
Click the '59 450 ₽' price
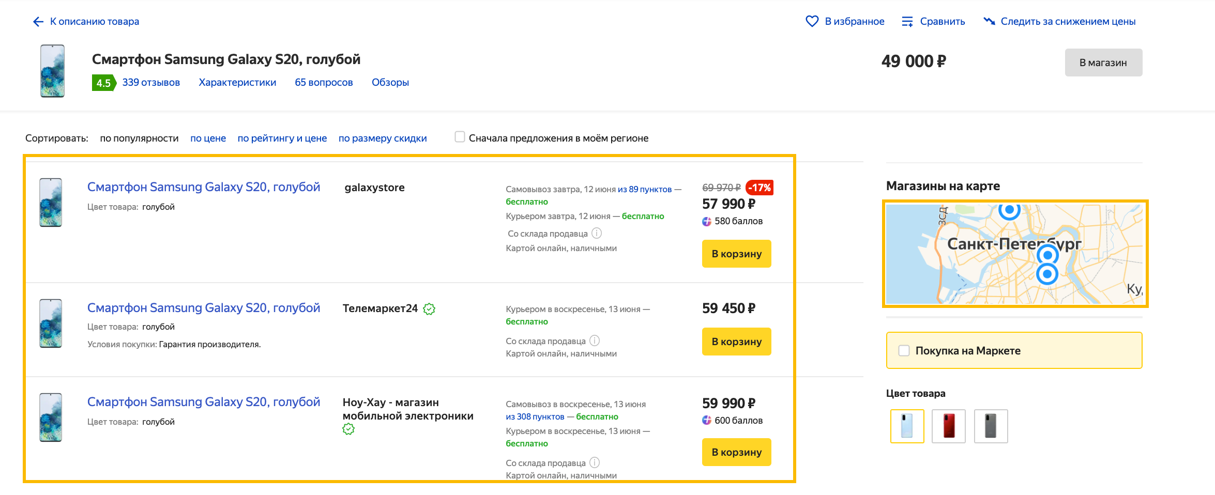click(x=728, y=308)
